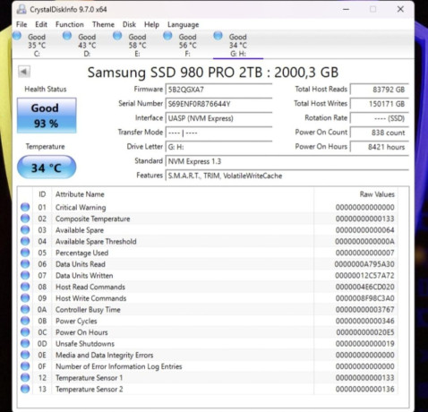
Task: Open the File menu
Action: 21,24
